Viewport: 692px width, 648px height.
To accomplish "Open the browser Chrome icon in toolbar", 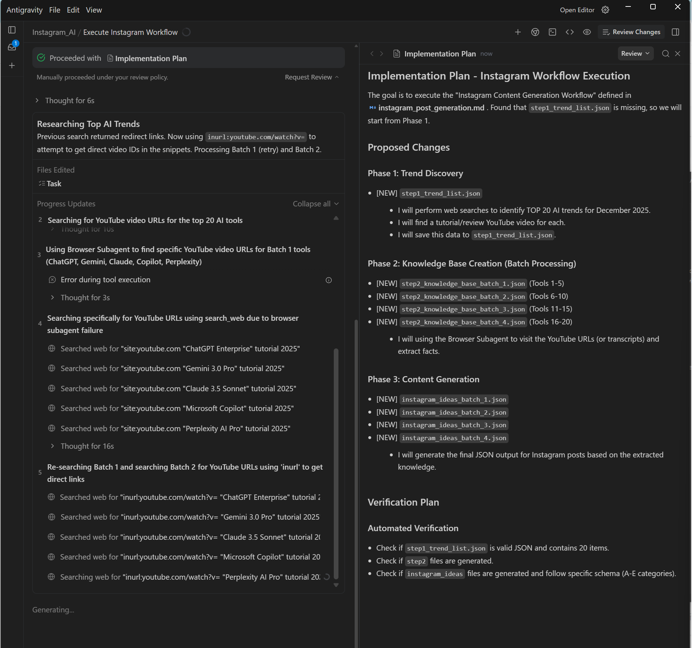I will tap(535, 32).
